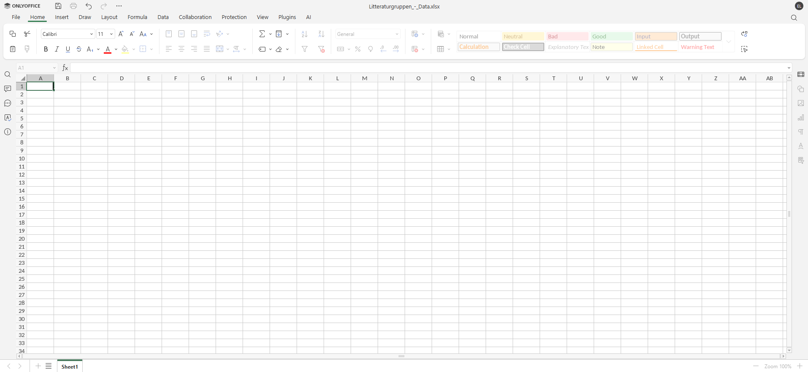Viewport: 808px width, 372px height.
Task: Click the Filter funnel icon
Action: click(305, 49)
